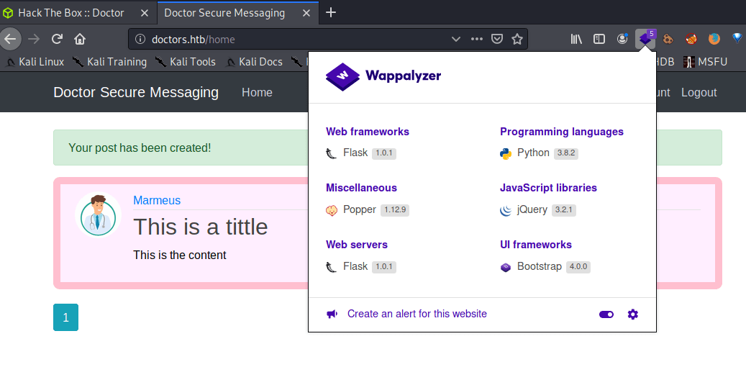Screen dimensions: 746x367
Task: Open the Flask link under Web servers
Action: click(355, 266)
